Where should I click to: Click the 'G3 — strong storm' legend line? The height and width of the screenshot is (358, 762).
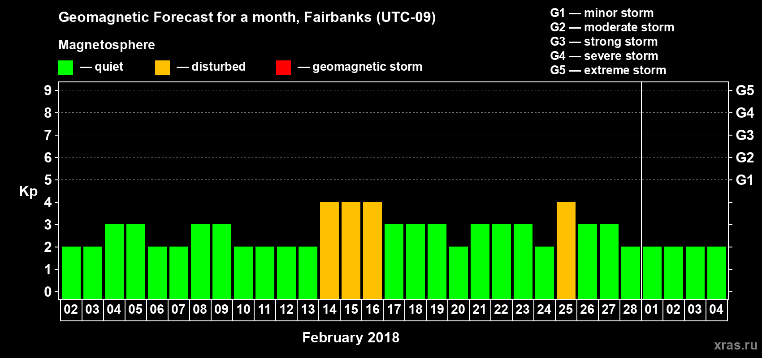604,42
